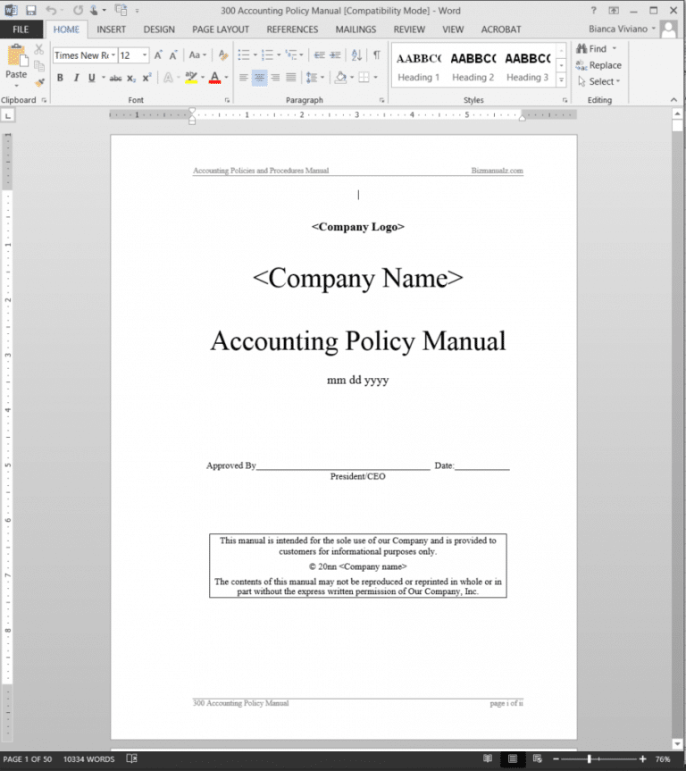The image size is (686, 771).
Task: Click the PAGE 1 OF 50 indicator
Action: point(27,759)
